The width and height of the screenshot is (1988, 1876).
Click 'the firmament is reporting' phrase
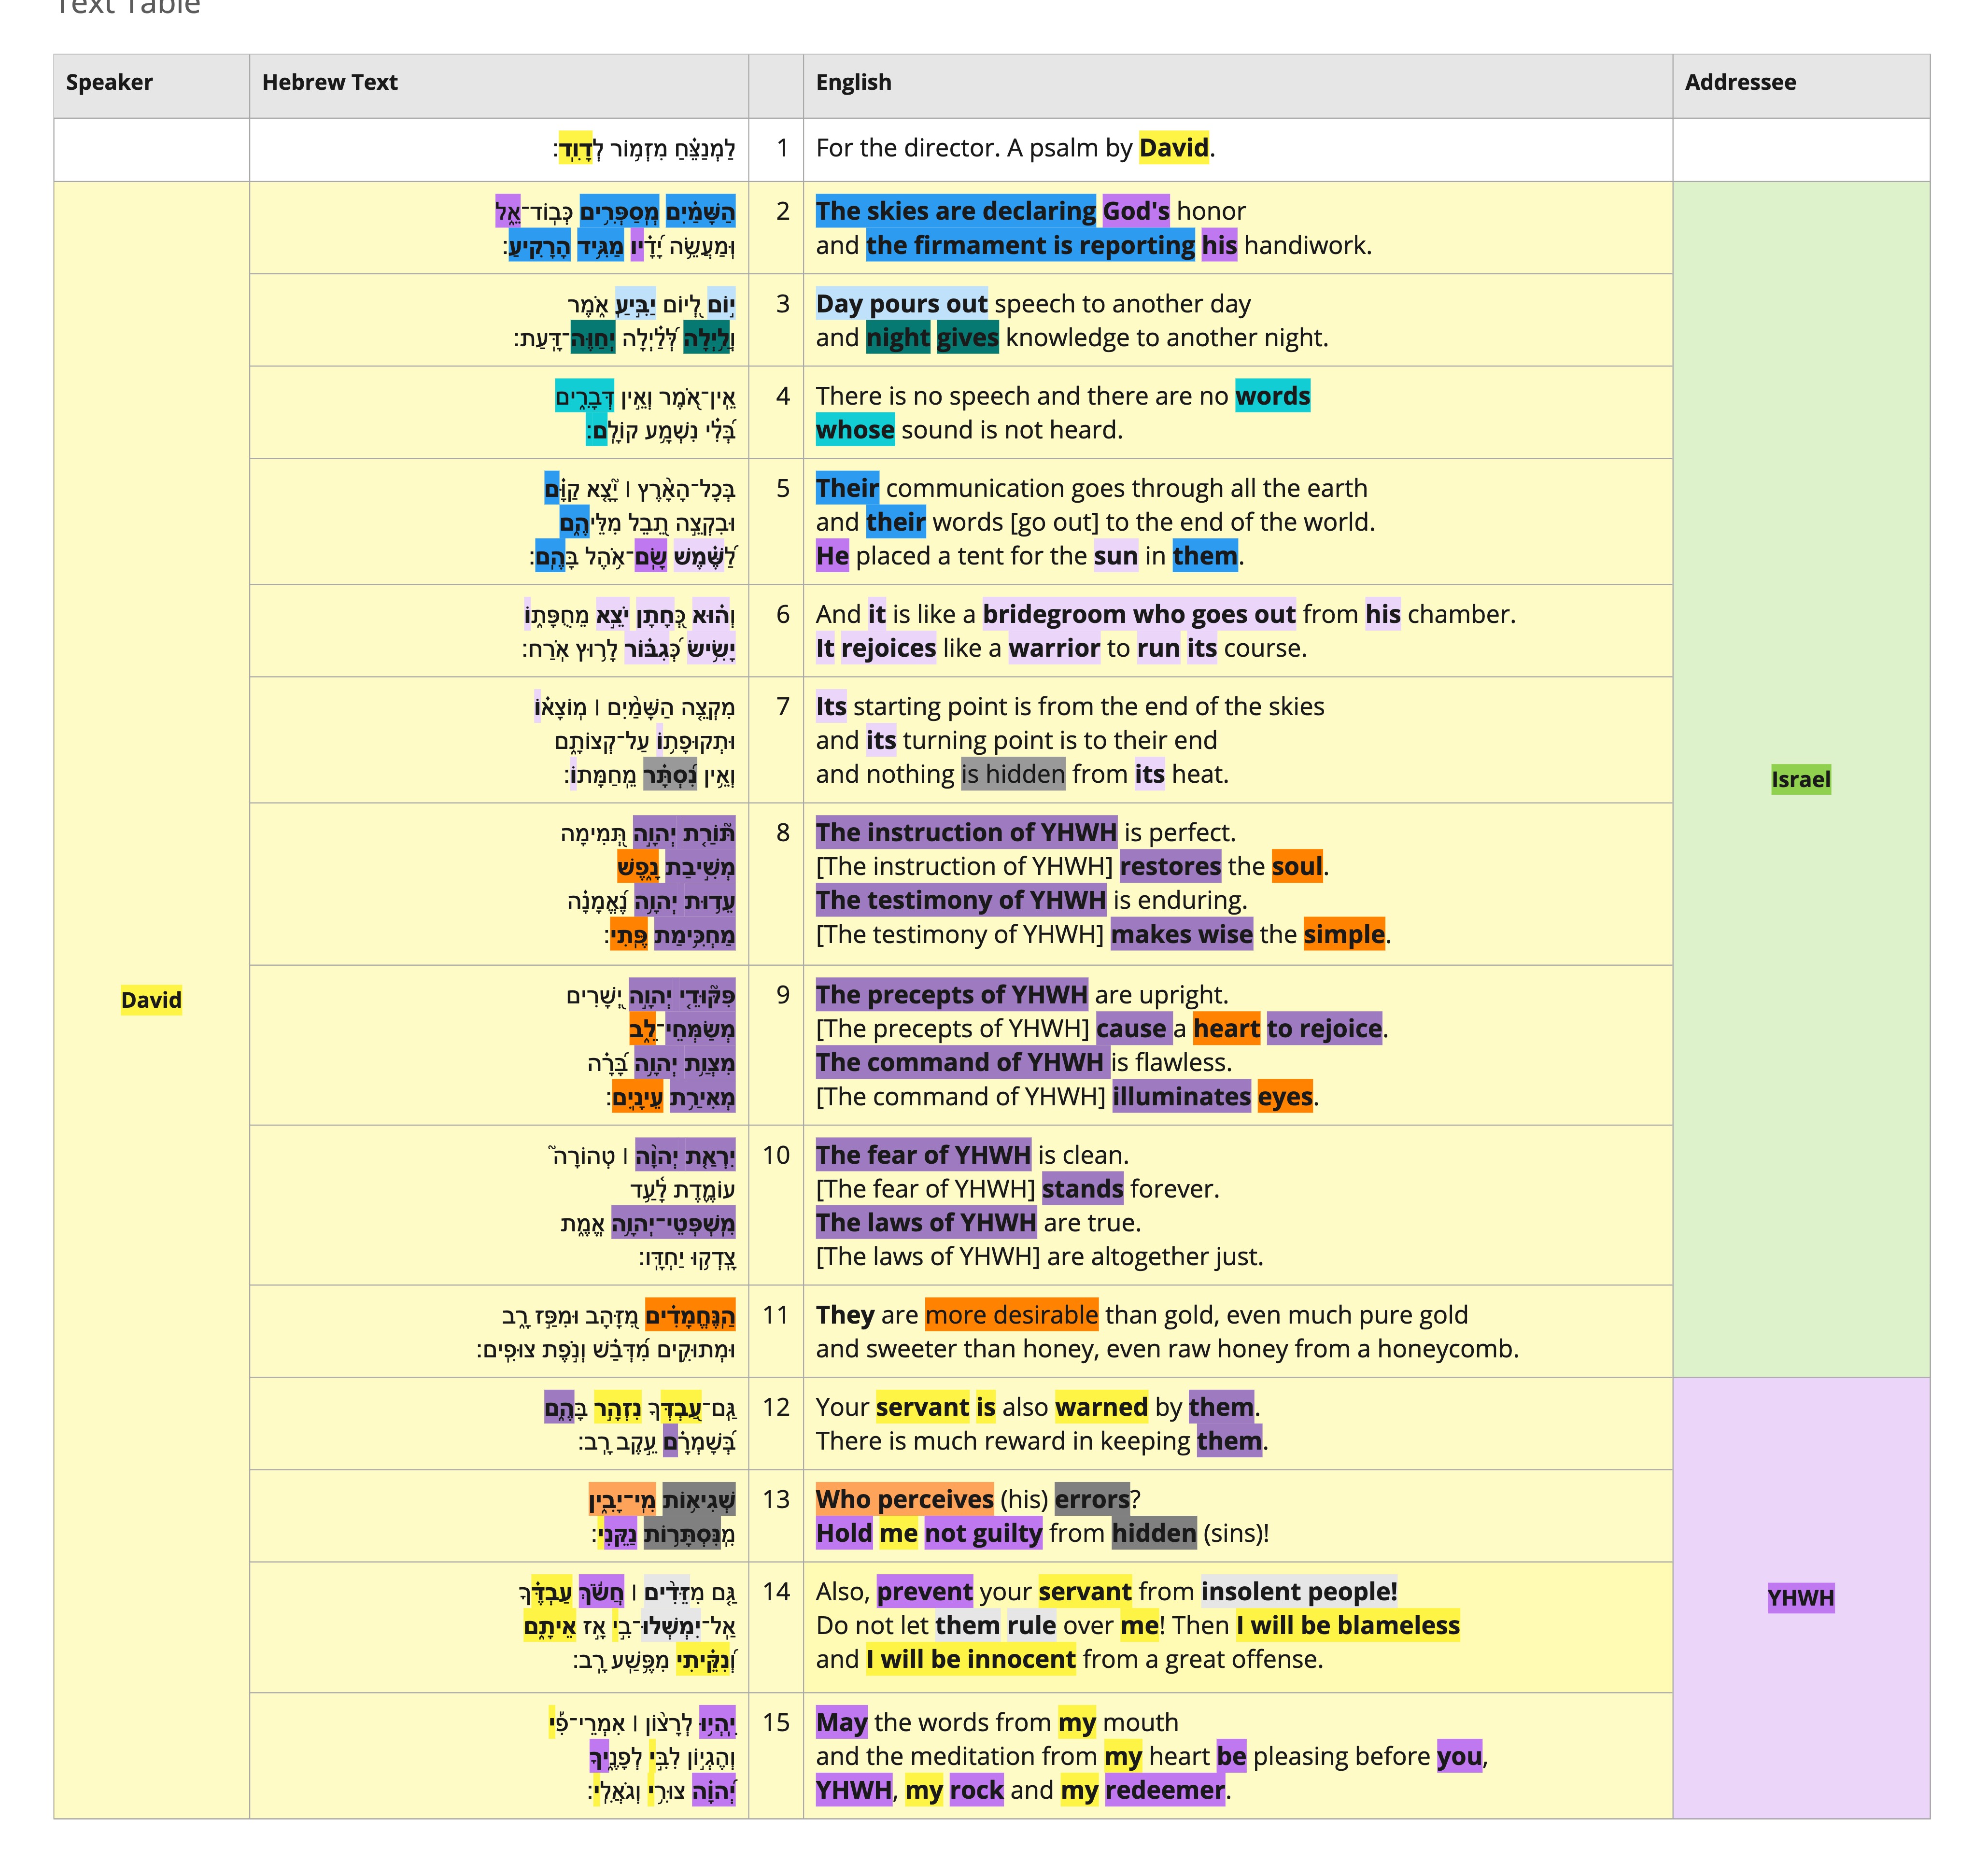coord(1030,245)
